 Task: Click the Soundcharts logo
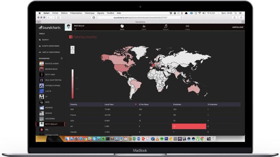[x=49, y=27]
